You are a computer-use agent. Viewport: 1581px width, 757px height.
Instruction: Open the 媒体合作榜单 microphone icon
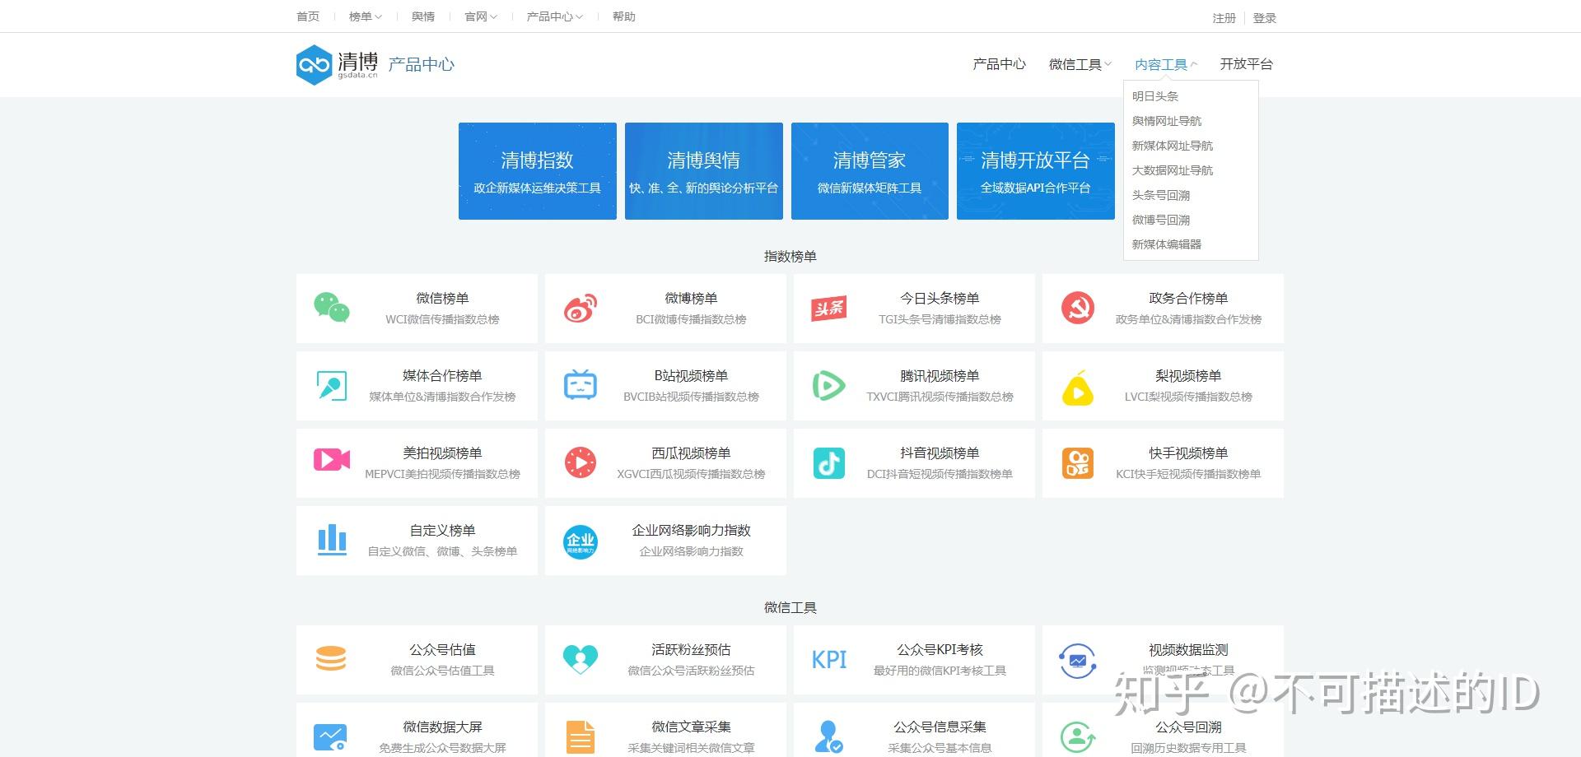pos(332,386)
